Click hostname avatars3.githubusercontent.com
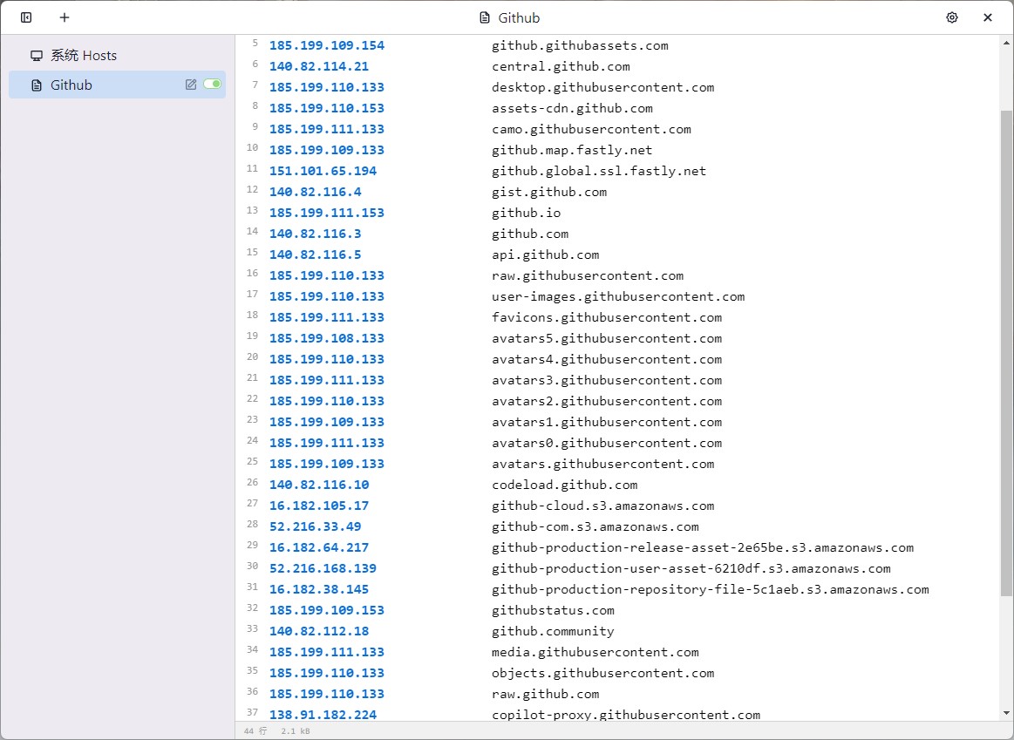 pos(607,380)
